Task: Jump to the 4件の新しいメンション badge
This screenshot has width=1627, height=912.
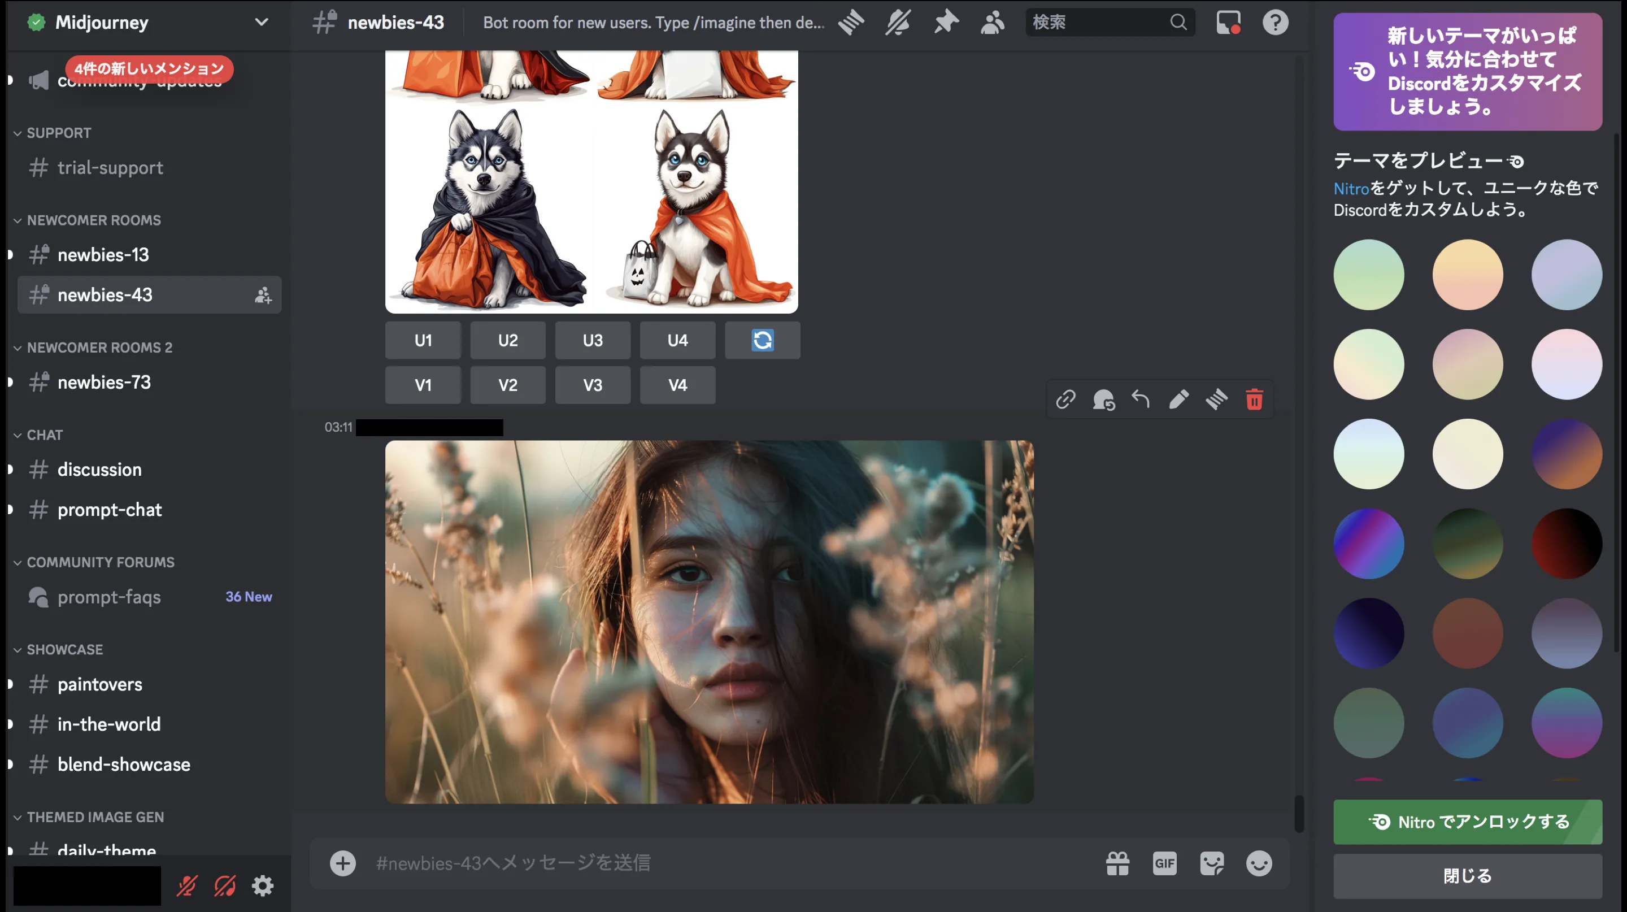Action: point(149,69)
